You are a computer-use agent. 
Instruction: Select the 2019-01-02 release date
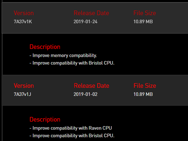point(85,94)
